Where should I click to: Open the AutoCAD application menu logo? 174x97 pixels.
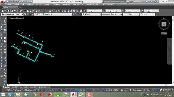[x=2, y=2]
